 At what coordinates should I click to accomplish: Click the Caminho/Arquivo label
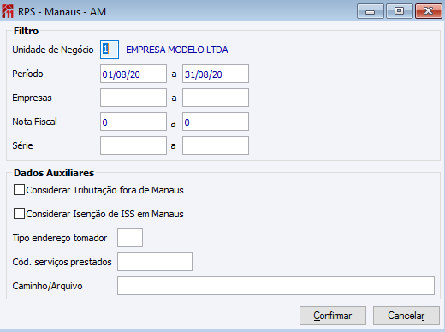coord(47,286)
